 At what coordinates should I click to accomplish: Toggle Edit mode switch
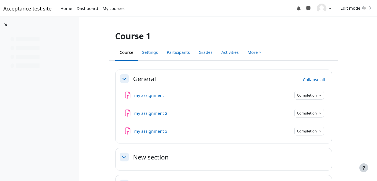(x=366, y=8)
